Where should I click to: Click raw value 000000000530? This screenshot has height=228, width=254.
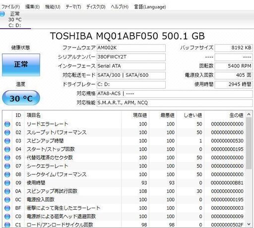tap(227, 141)
